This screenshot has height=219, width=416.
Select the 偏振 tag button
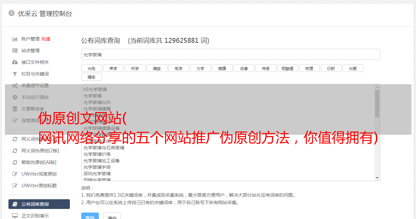[x=157, y=68]
